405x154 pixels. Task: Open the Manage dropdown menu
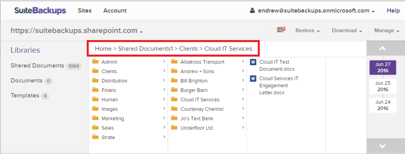point(387,30)
